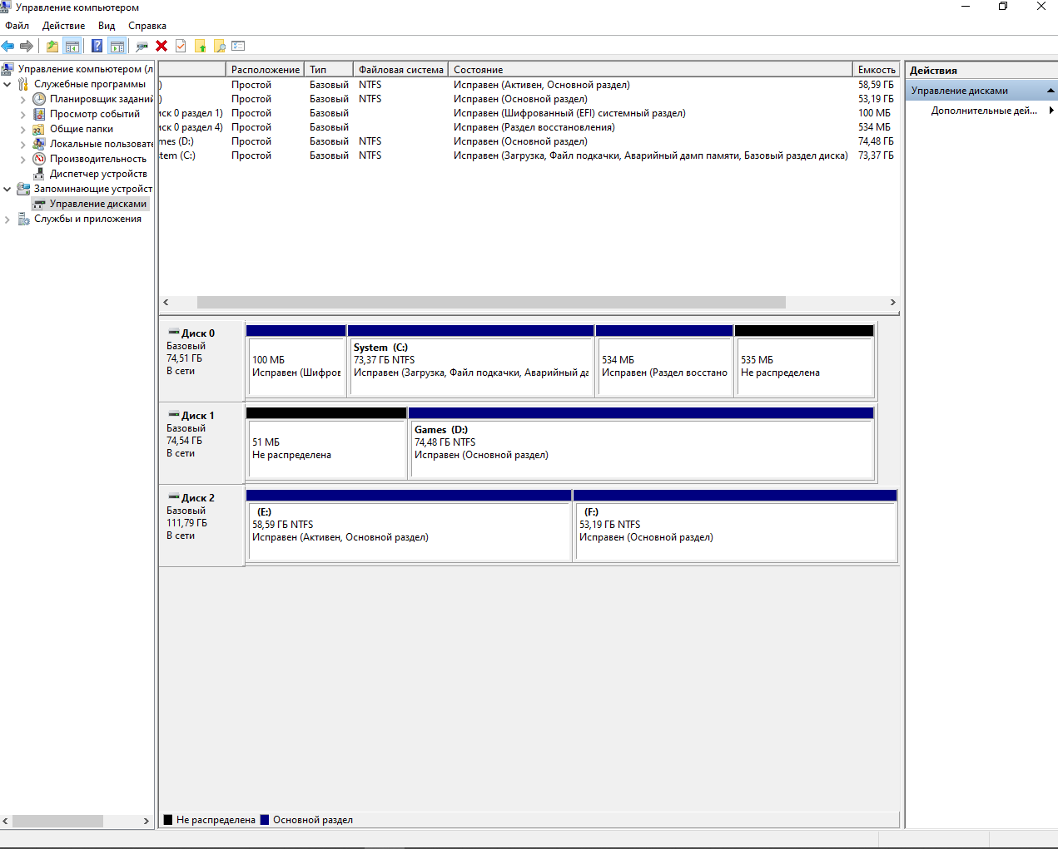Select the Диск 1 header box
This screenshot has height=849, width=1058.
(x=201, y=442)
